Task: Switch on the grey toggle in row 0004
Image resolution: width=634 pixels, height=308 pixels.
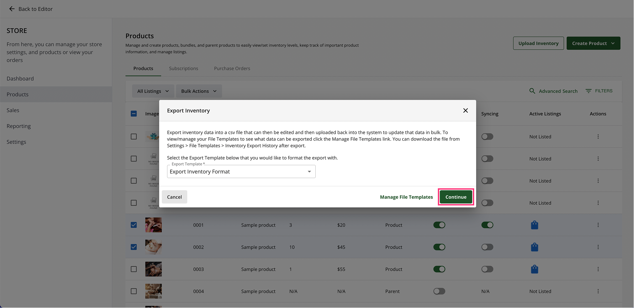Action: pos(439,291)
